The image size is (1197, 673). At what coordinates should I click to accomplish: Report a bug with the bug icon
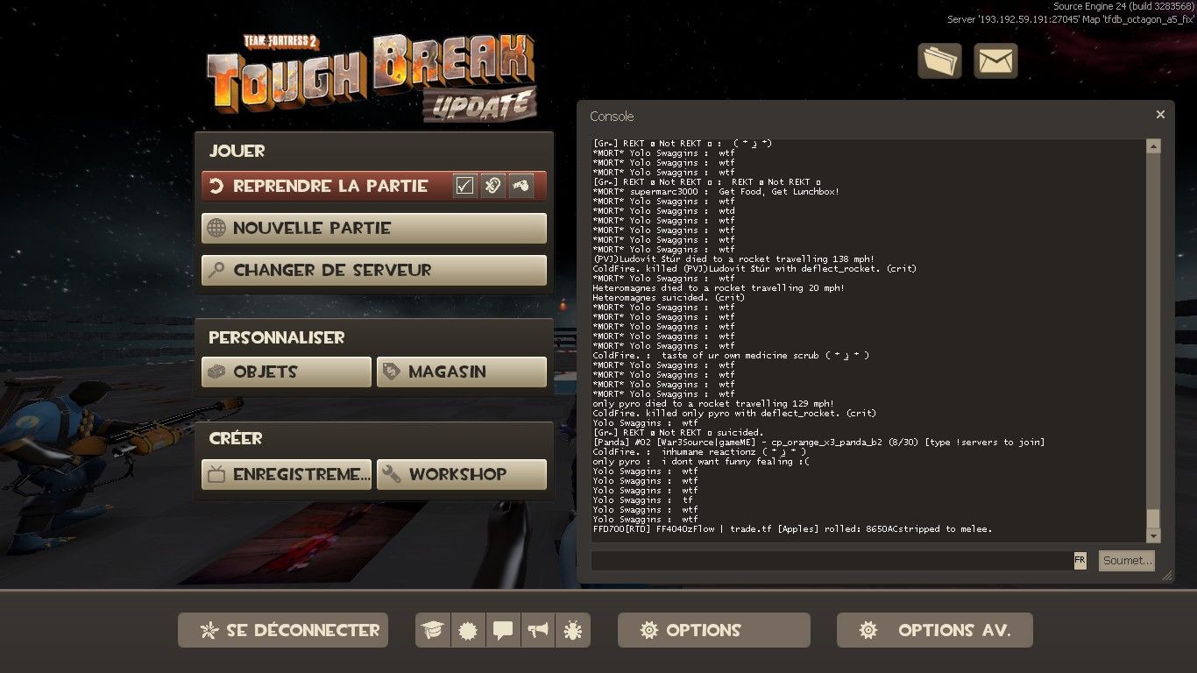click(x=573, y=630)
